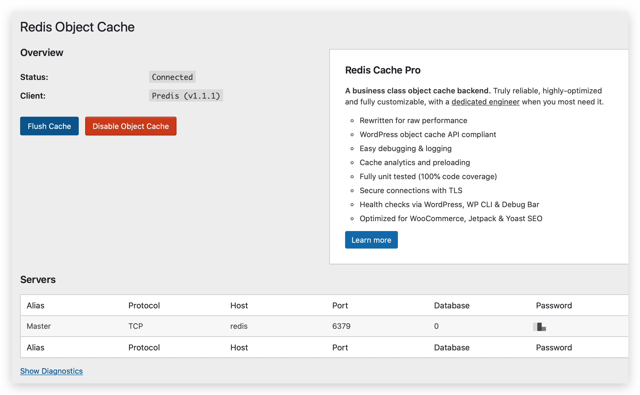Click 'Fully unit tested (100% code coverage)' bullet
Viewport: 640px width, 395px height.
428,176
